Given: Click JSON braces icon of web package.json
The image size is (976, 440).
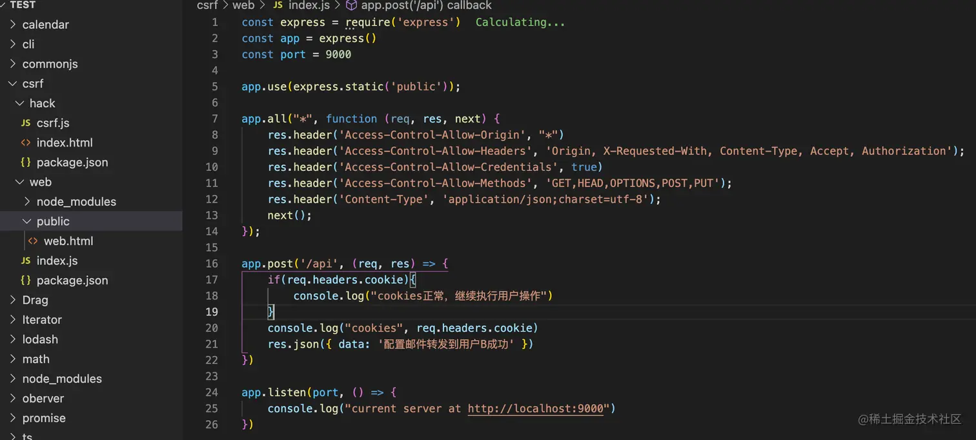Looking at the screenshot, I should click(26, 280).
